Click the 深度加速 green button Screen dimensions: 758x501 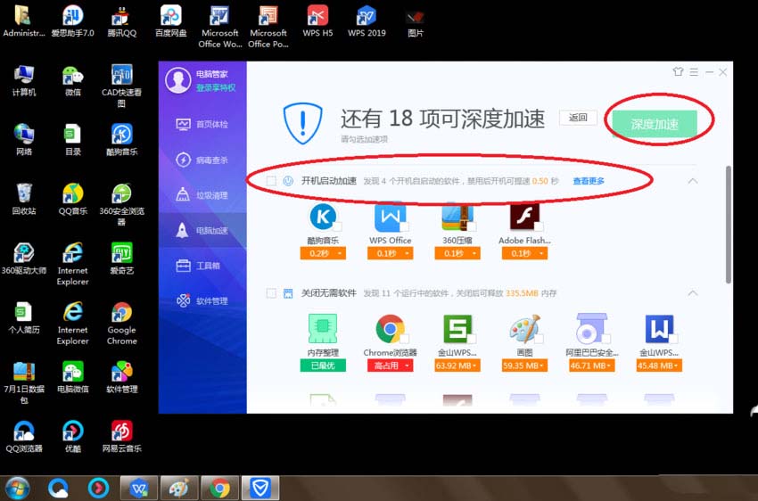[x=655, y=124]
